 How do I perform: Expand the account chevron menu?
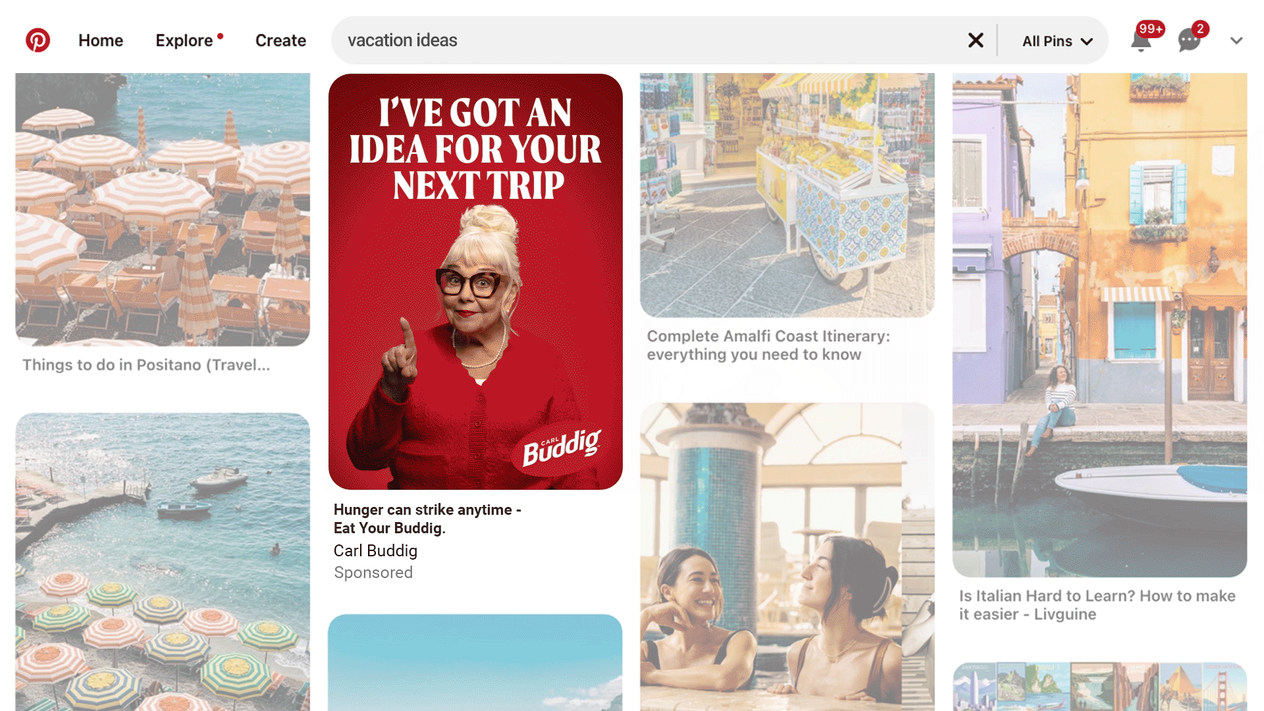1236,41
